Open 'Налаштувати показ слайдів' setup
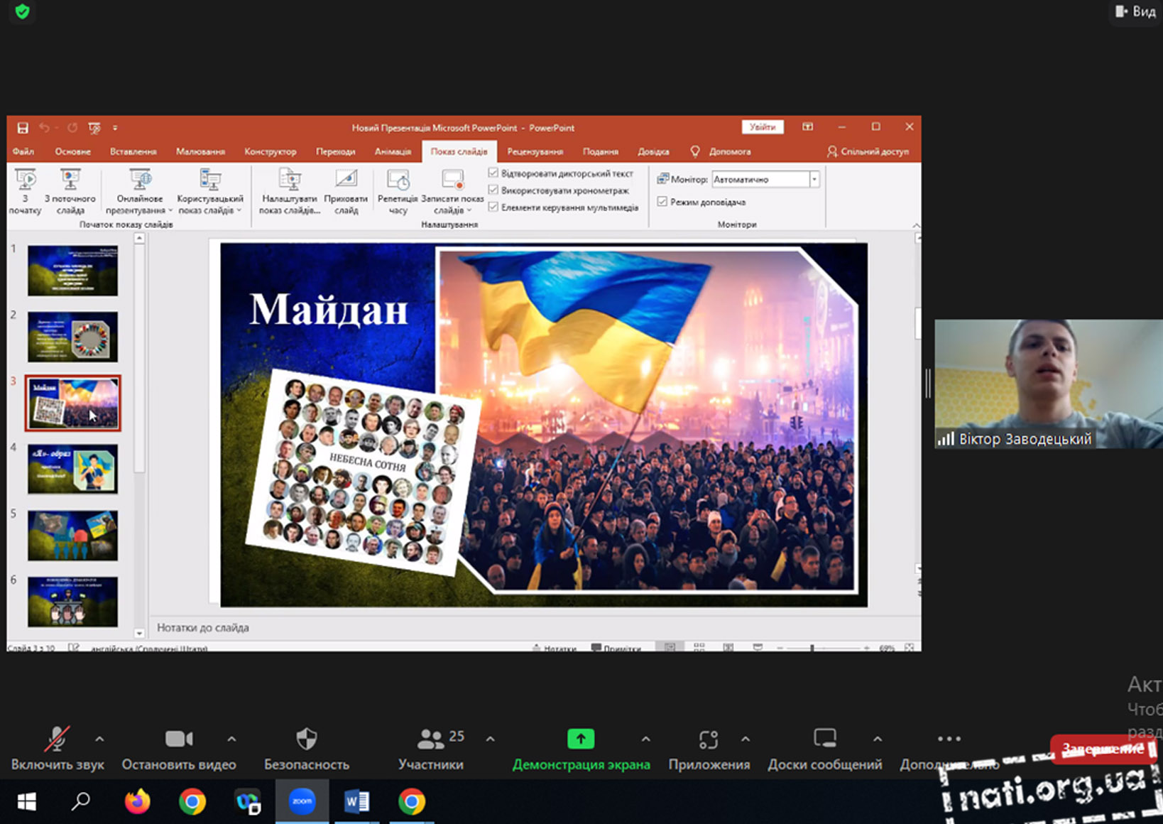The height and width of the screenshot is (824, 1163). [x=290, y=191]
